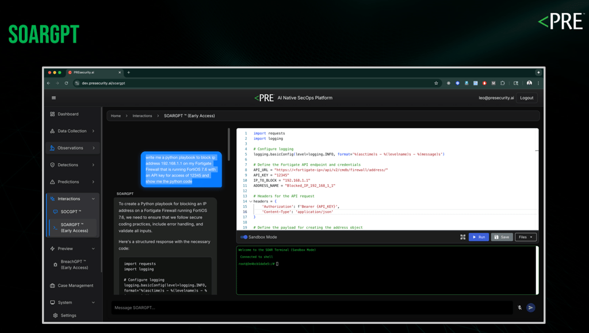Click the terminal's vertical scrollbar
This screenshot has height=333, width=589.
pos(537,270)
